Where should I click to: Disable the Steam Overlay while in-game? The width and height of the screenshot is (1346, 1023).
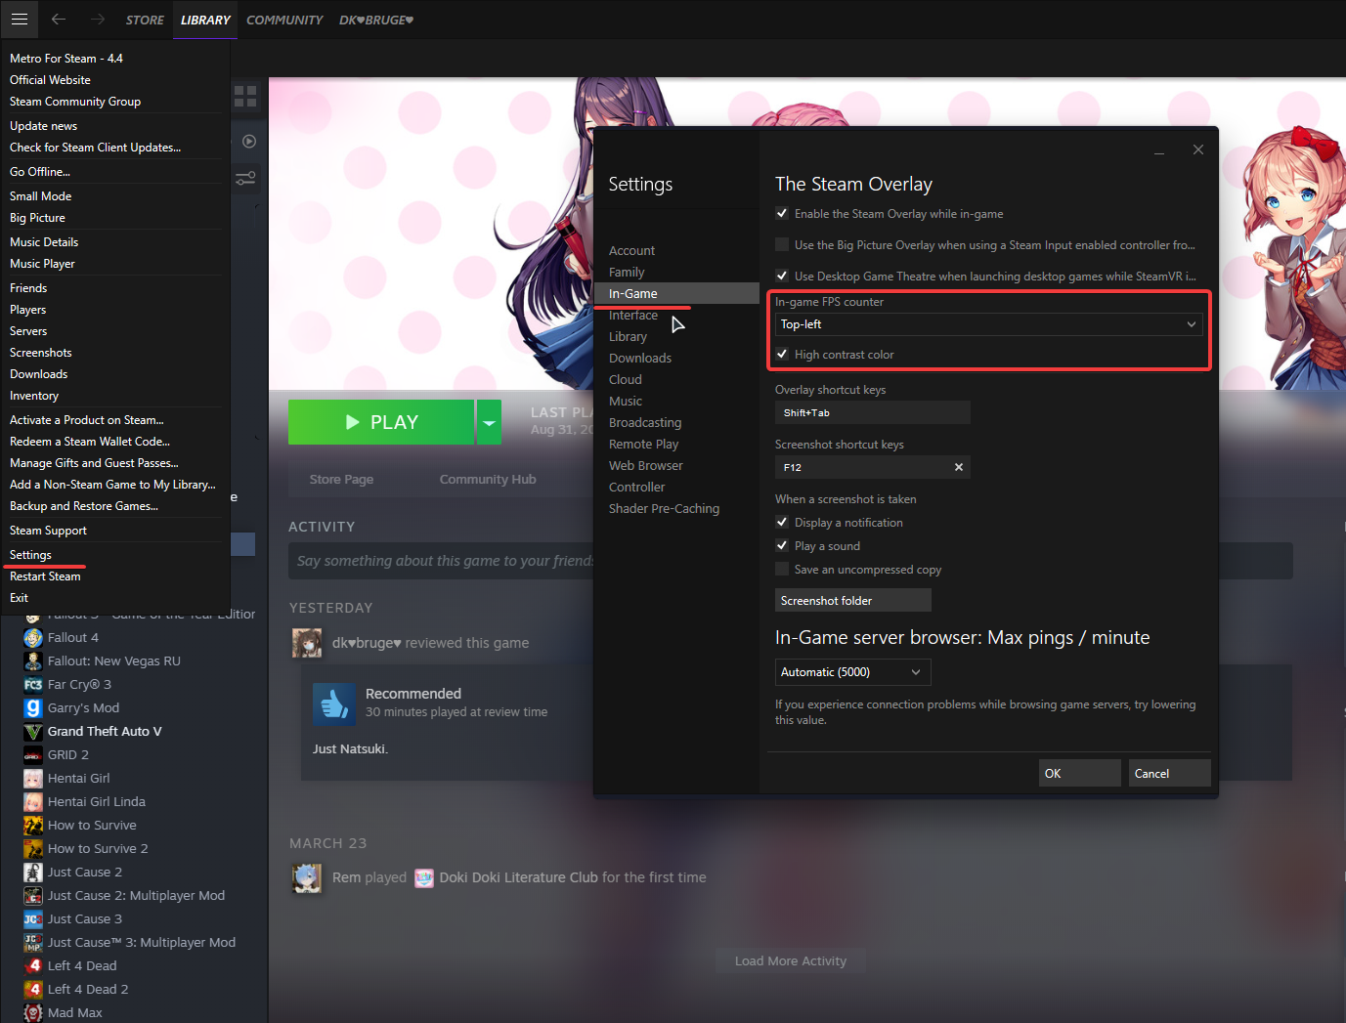coord(782,213)
